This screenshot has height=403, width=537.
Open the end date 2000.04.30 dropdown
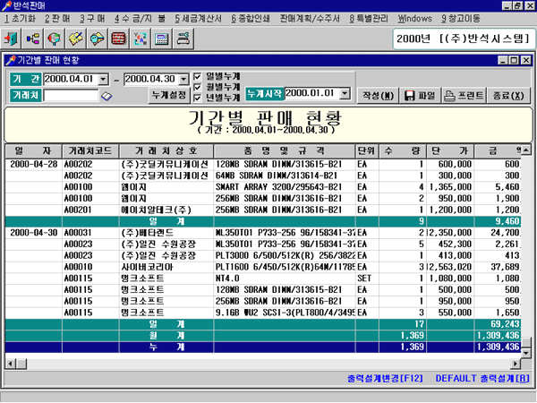[183, 80]
